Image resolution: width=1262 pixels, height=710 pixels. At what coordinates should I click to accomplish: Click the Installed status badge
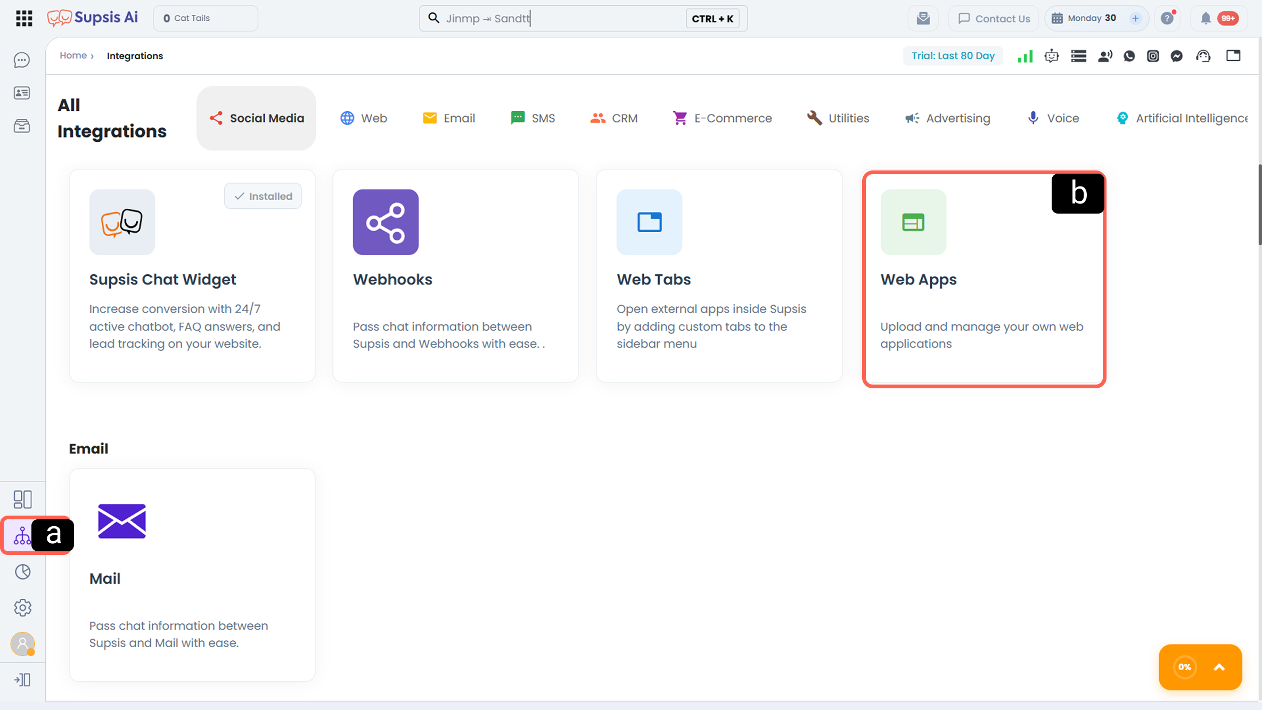263,196
